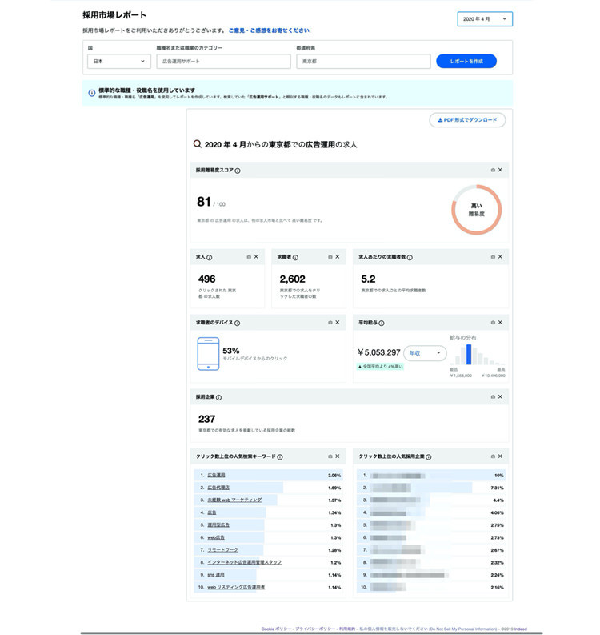The width and height of the screenshot is (600, 635).
Task: Click the camera icon on the 求人 card
Action: pos(249,257)
